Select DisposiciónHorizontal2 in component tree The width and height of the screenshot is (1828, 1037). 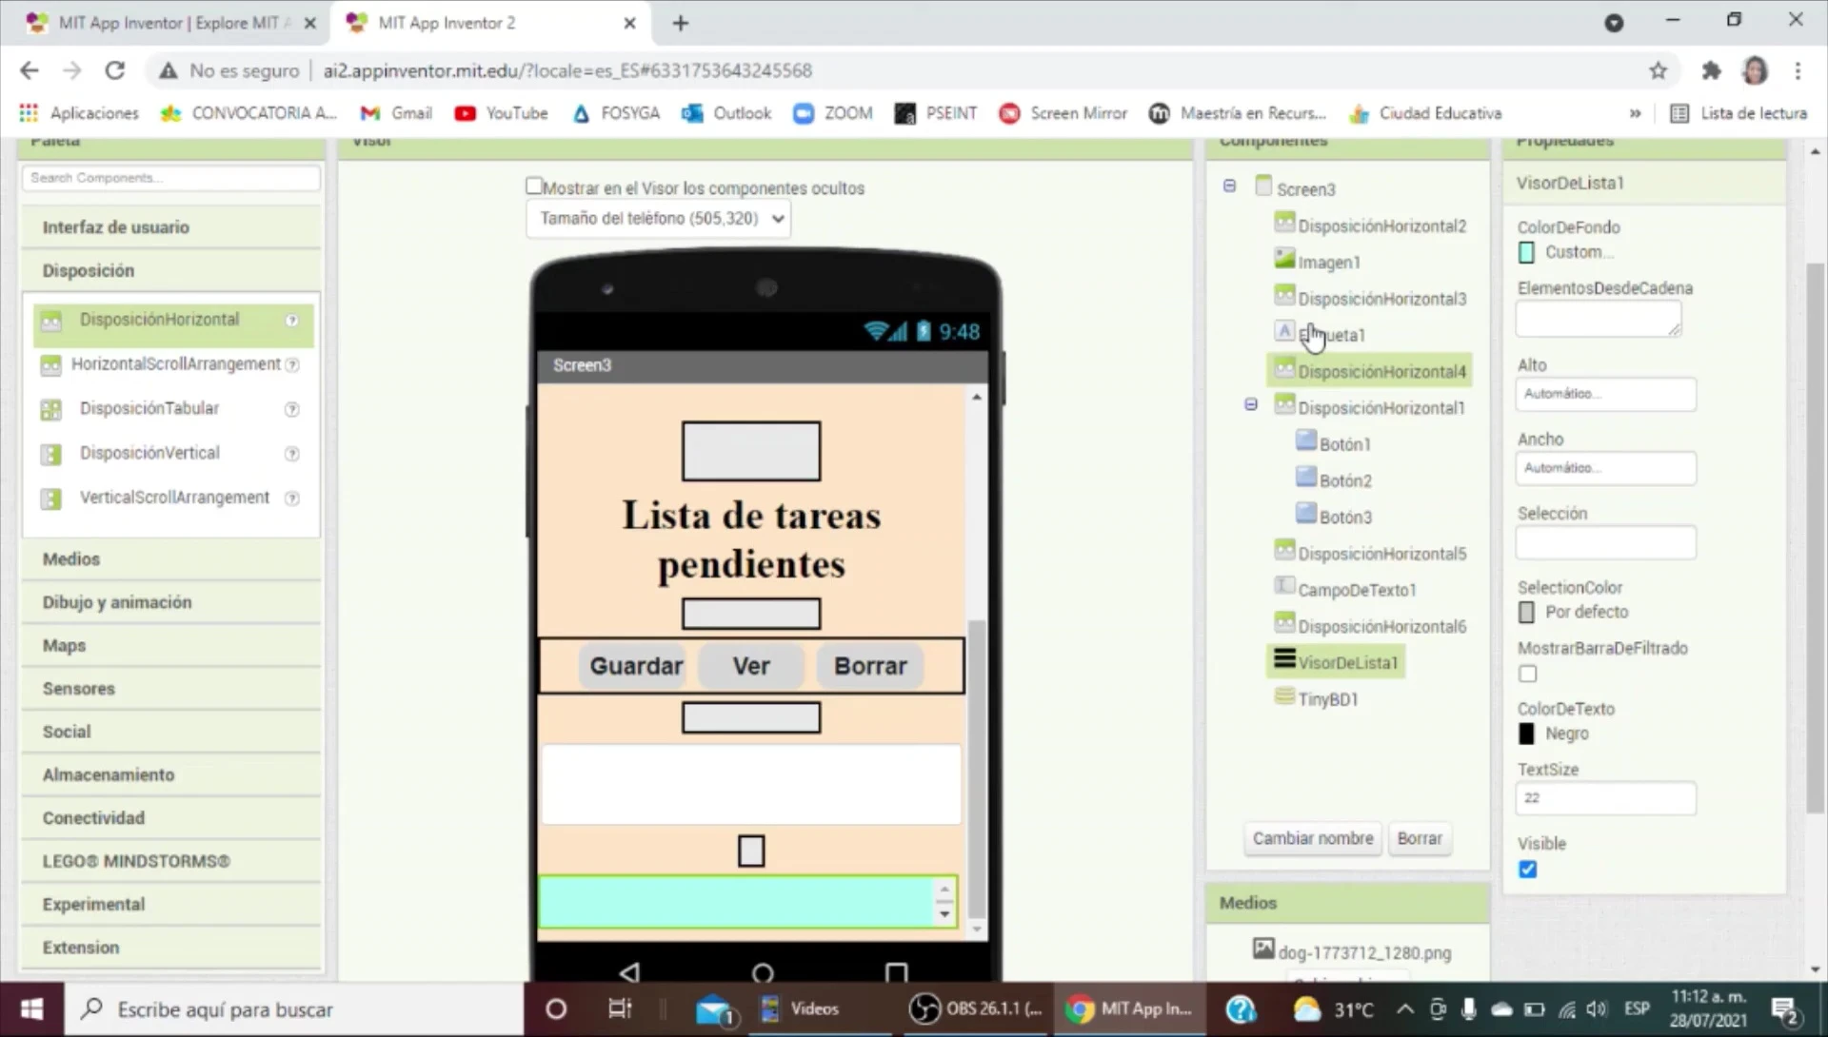tap(1381, 226)
